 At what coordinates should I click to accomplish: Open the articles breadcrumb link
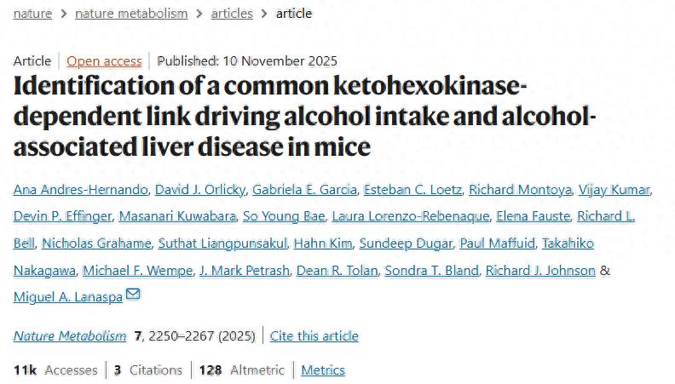232,13
